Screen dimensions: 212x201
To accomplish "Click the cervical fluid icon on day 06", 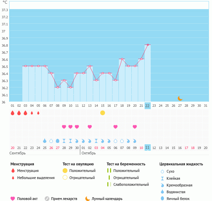I will [x=45, y=141].
